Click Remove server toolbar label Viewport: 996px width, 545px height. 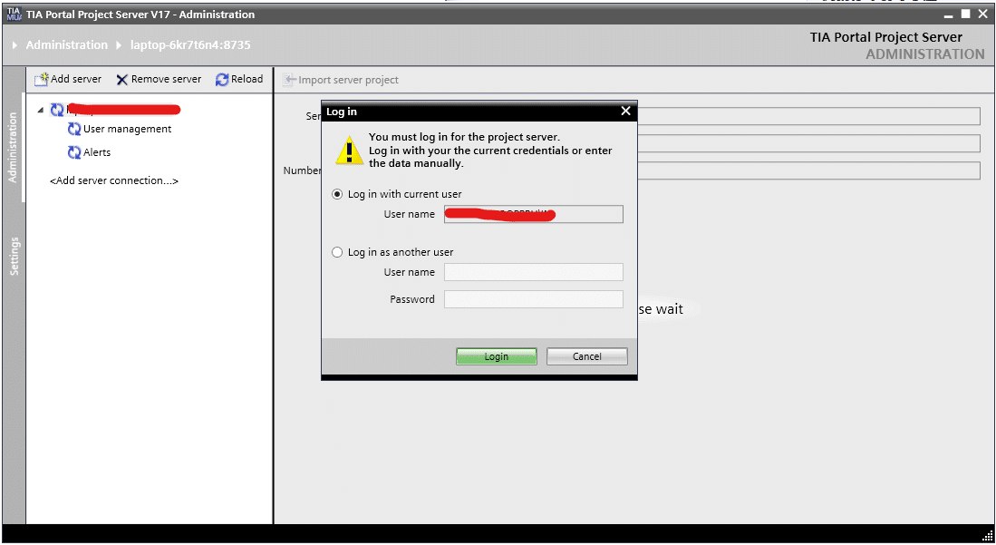tap(167, 79)
